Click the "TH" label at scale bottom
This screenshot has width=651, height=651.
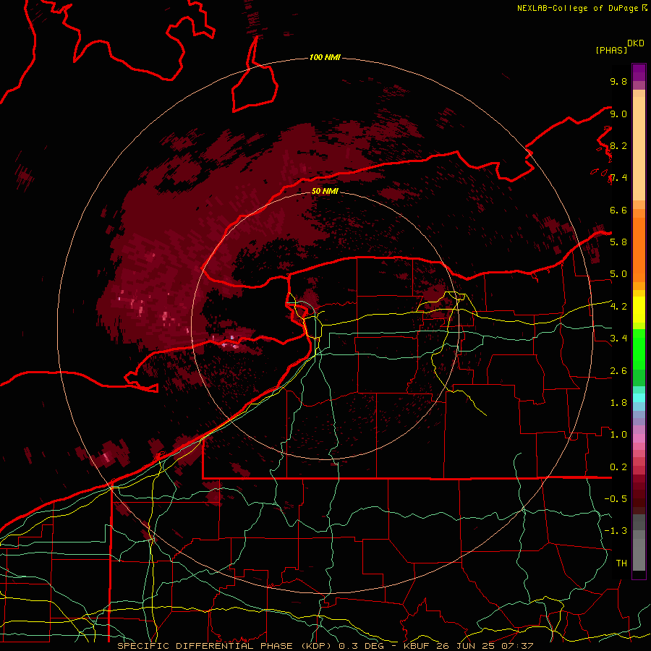tap(621, 563)
